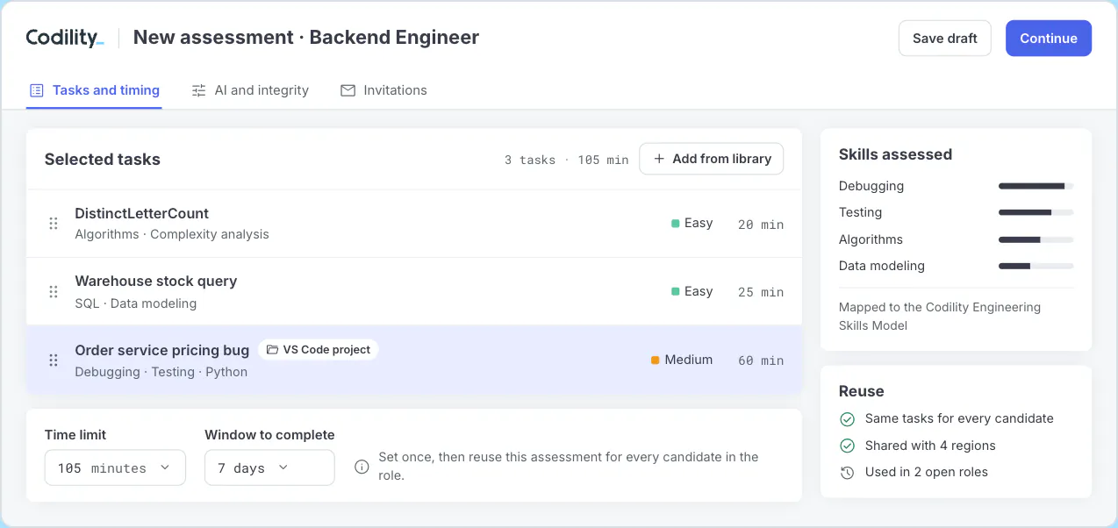Click the Invitations envelope icon
The width and height of the screenshot is (1118, 528).
pos(348,90)
